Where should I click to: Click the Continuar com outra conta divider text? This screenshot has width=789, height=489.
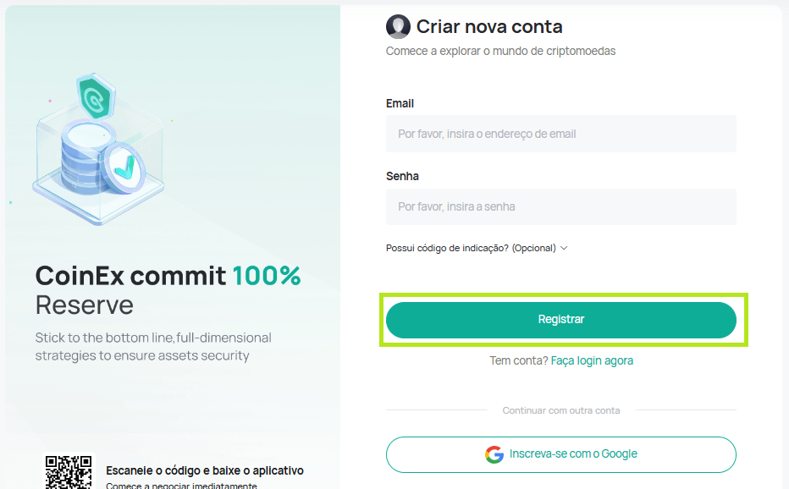click(561, 410)
